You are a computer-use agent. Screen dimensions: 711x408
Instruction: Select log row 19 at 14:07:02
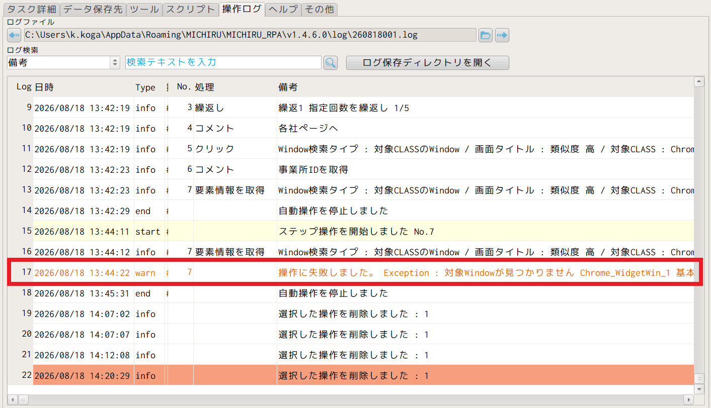351,314
